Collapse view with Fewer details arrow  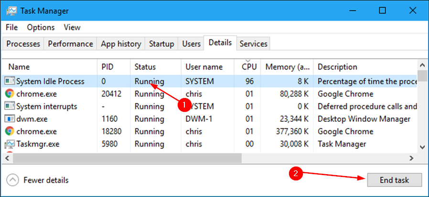click(x=13, y=180)
